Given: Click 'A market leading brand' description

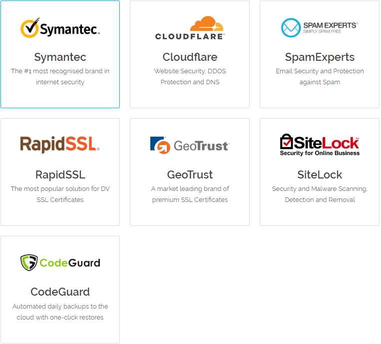Looking at the screenshot, I should coord(190,194).
